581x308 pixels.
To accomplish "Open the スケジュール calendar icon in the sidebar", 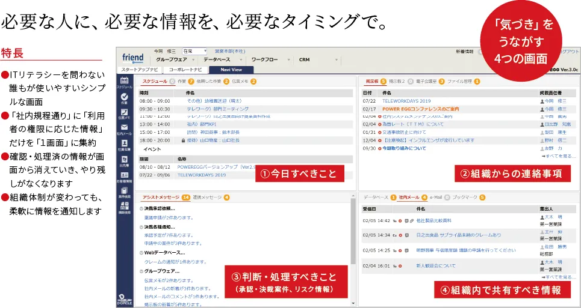I will (124, 80).
